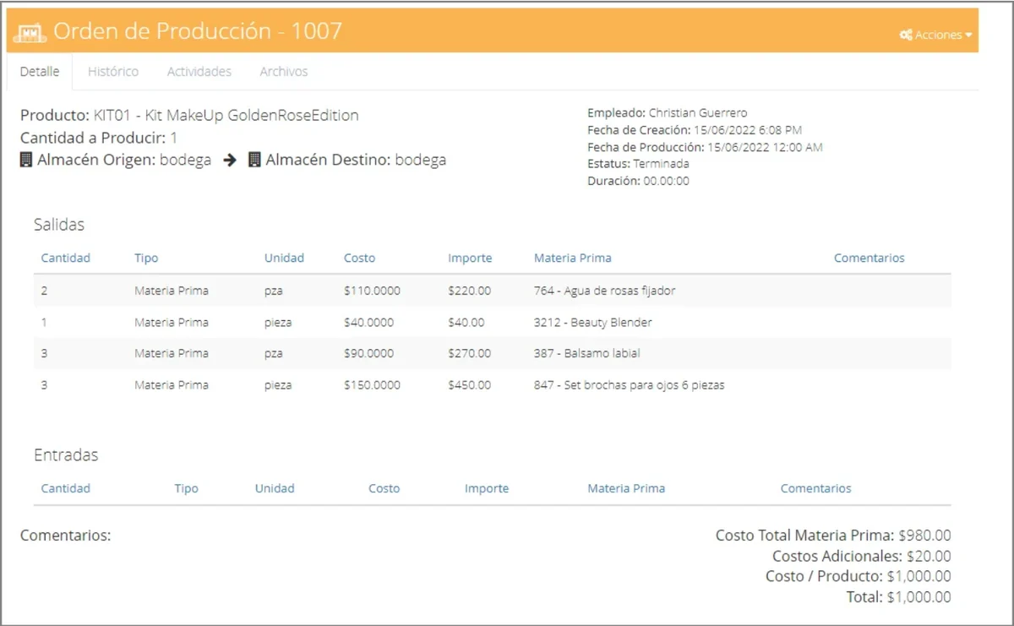Viewport: 1014px width, 626px height.
Task: Select row '387 - Balsamo labial'
Action: pyautogui.click(x=493, y=354)
